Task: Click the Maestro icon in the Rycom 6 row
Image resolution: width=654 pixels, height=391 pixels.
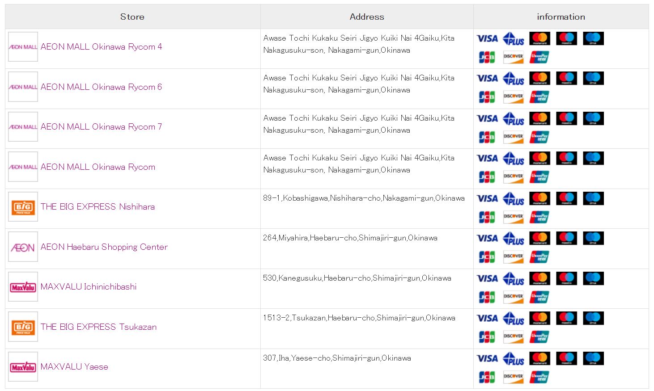Action: tap(567, 79)
